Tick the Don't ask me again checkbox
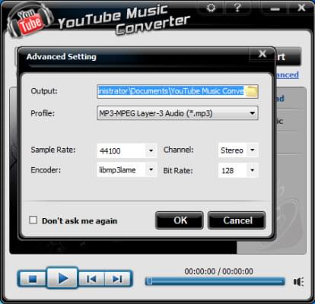 [x=33, y=220]
